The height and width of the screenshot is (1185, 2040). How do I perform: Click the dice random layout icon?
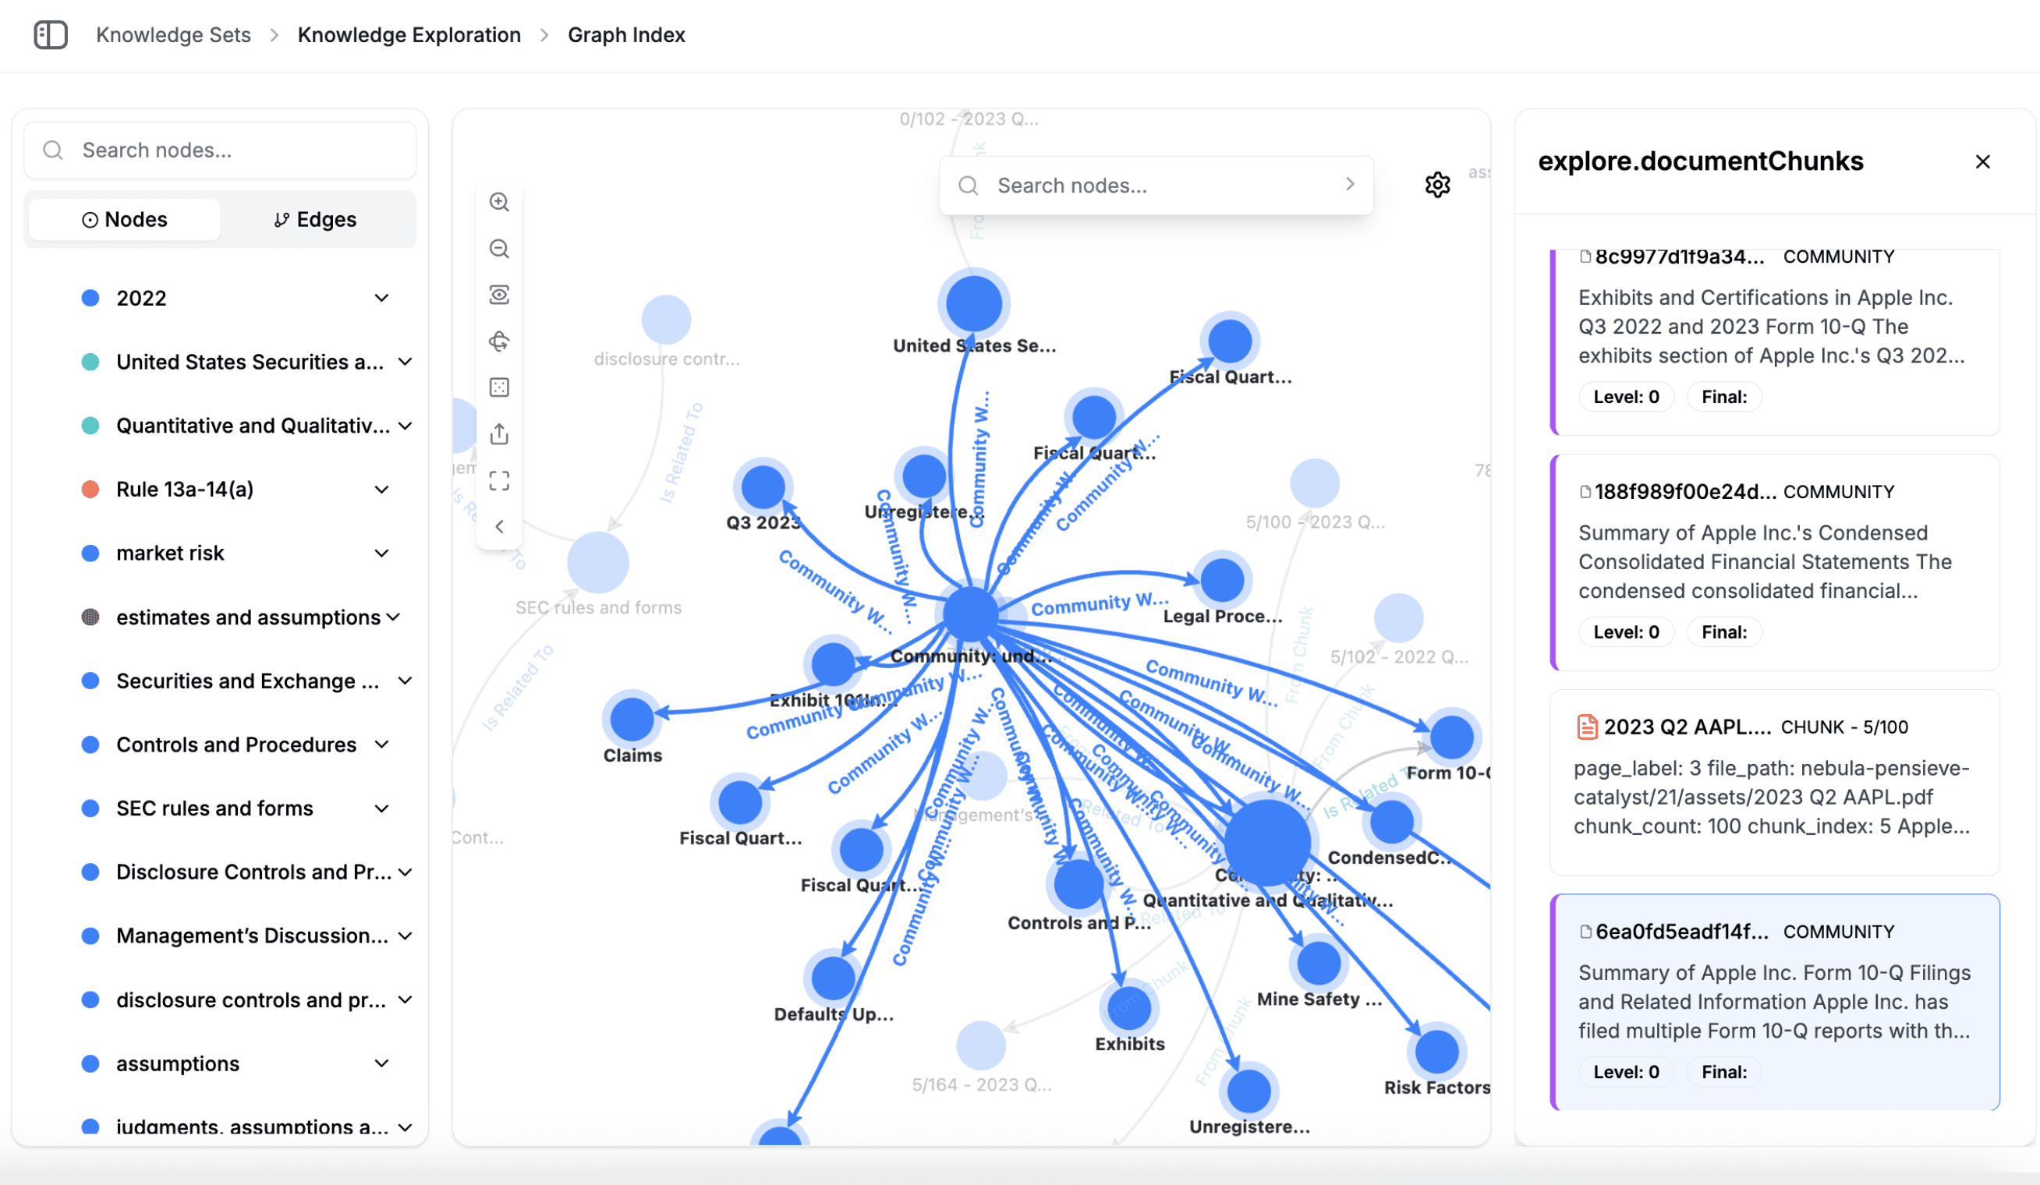[x=500, y=387]
